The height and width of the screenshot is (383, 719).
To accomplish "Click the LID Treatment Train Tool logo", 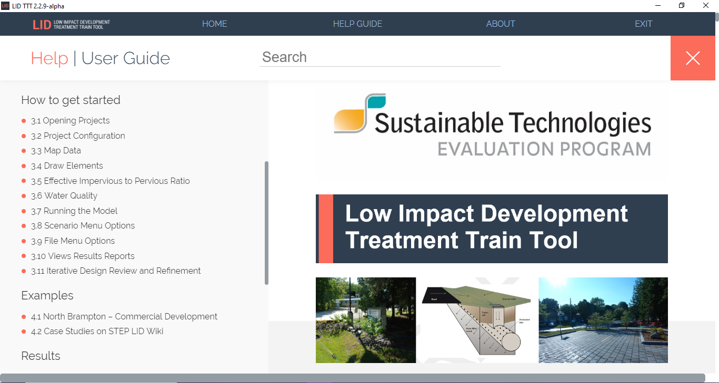I will [71, 24].
